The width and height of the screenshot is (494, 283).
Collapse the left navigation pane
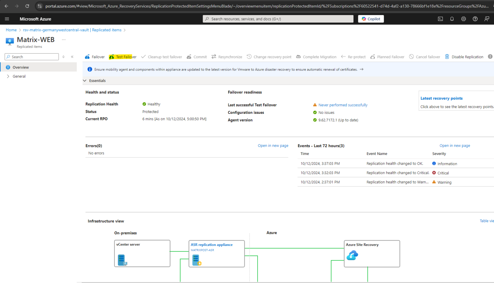coord(72,57)
